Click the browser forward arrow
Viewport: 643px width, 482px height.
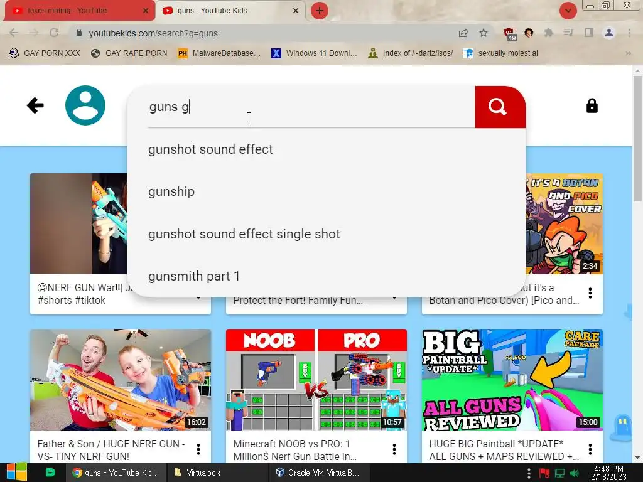click(34, 33)
